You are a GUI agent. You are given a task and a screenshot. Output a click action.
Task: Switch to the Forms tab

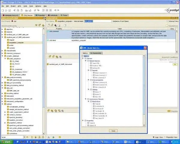coord(64,15)
